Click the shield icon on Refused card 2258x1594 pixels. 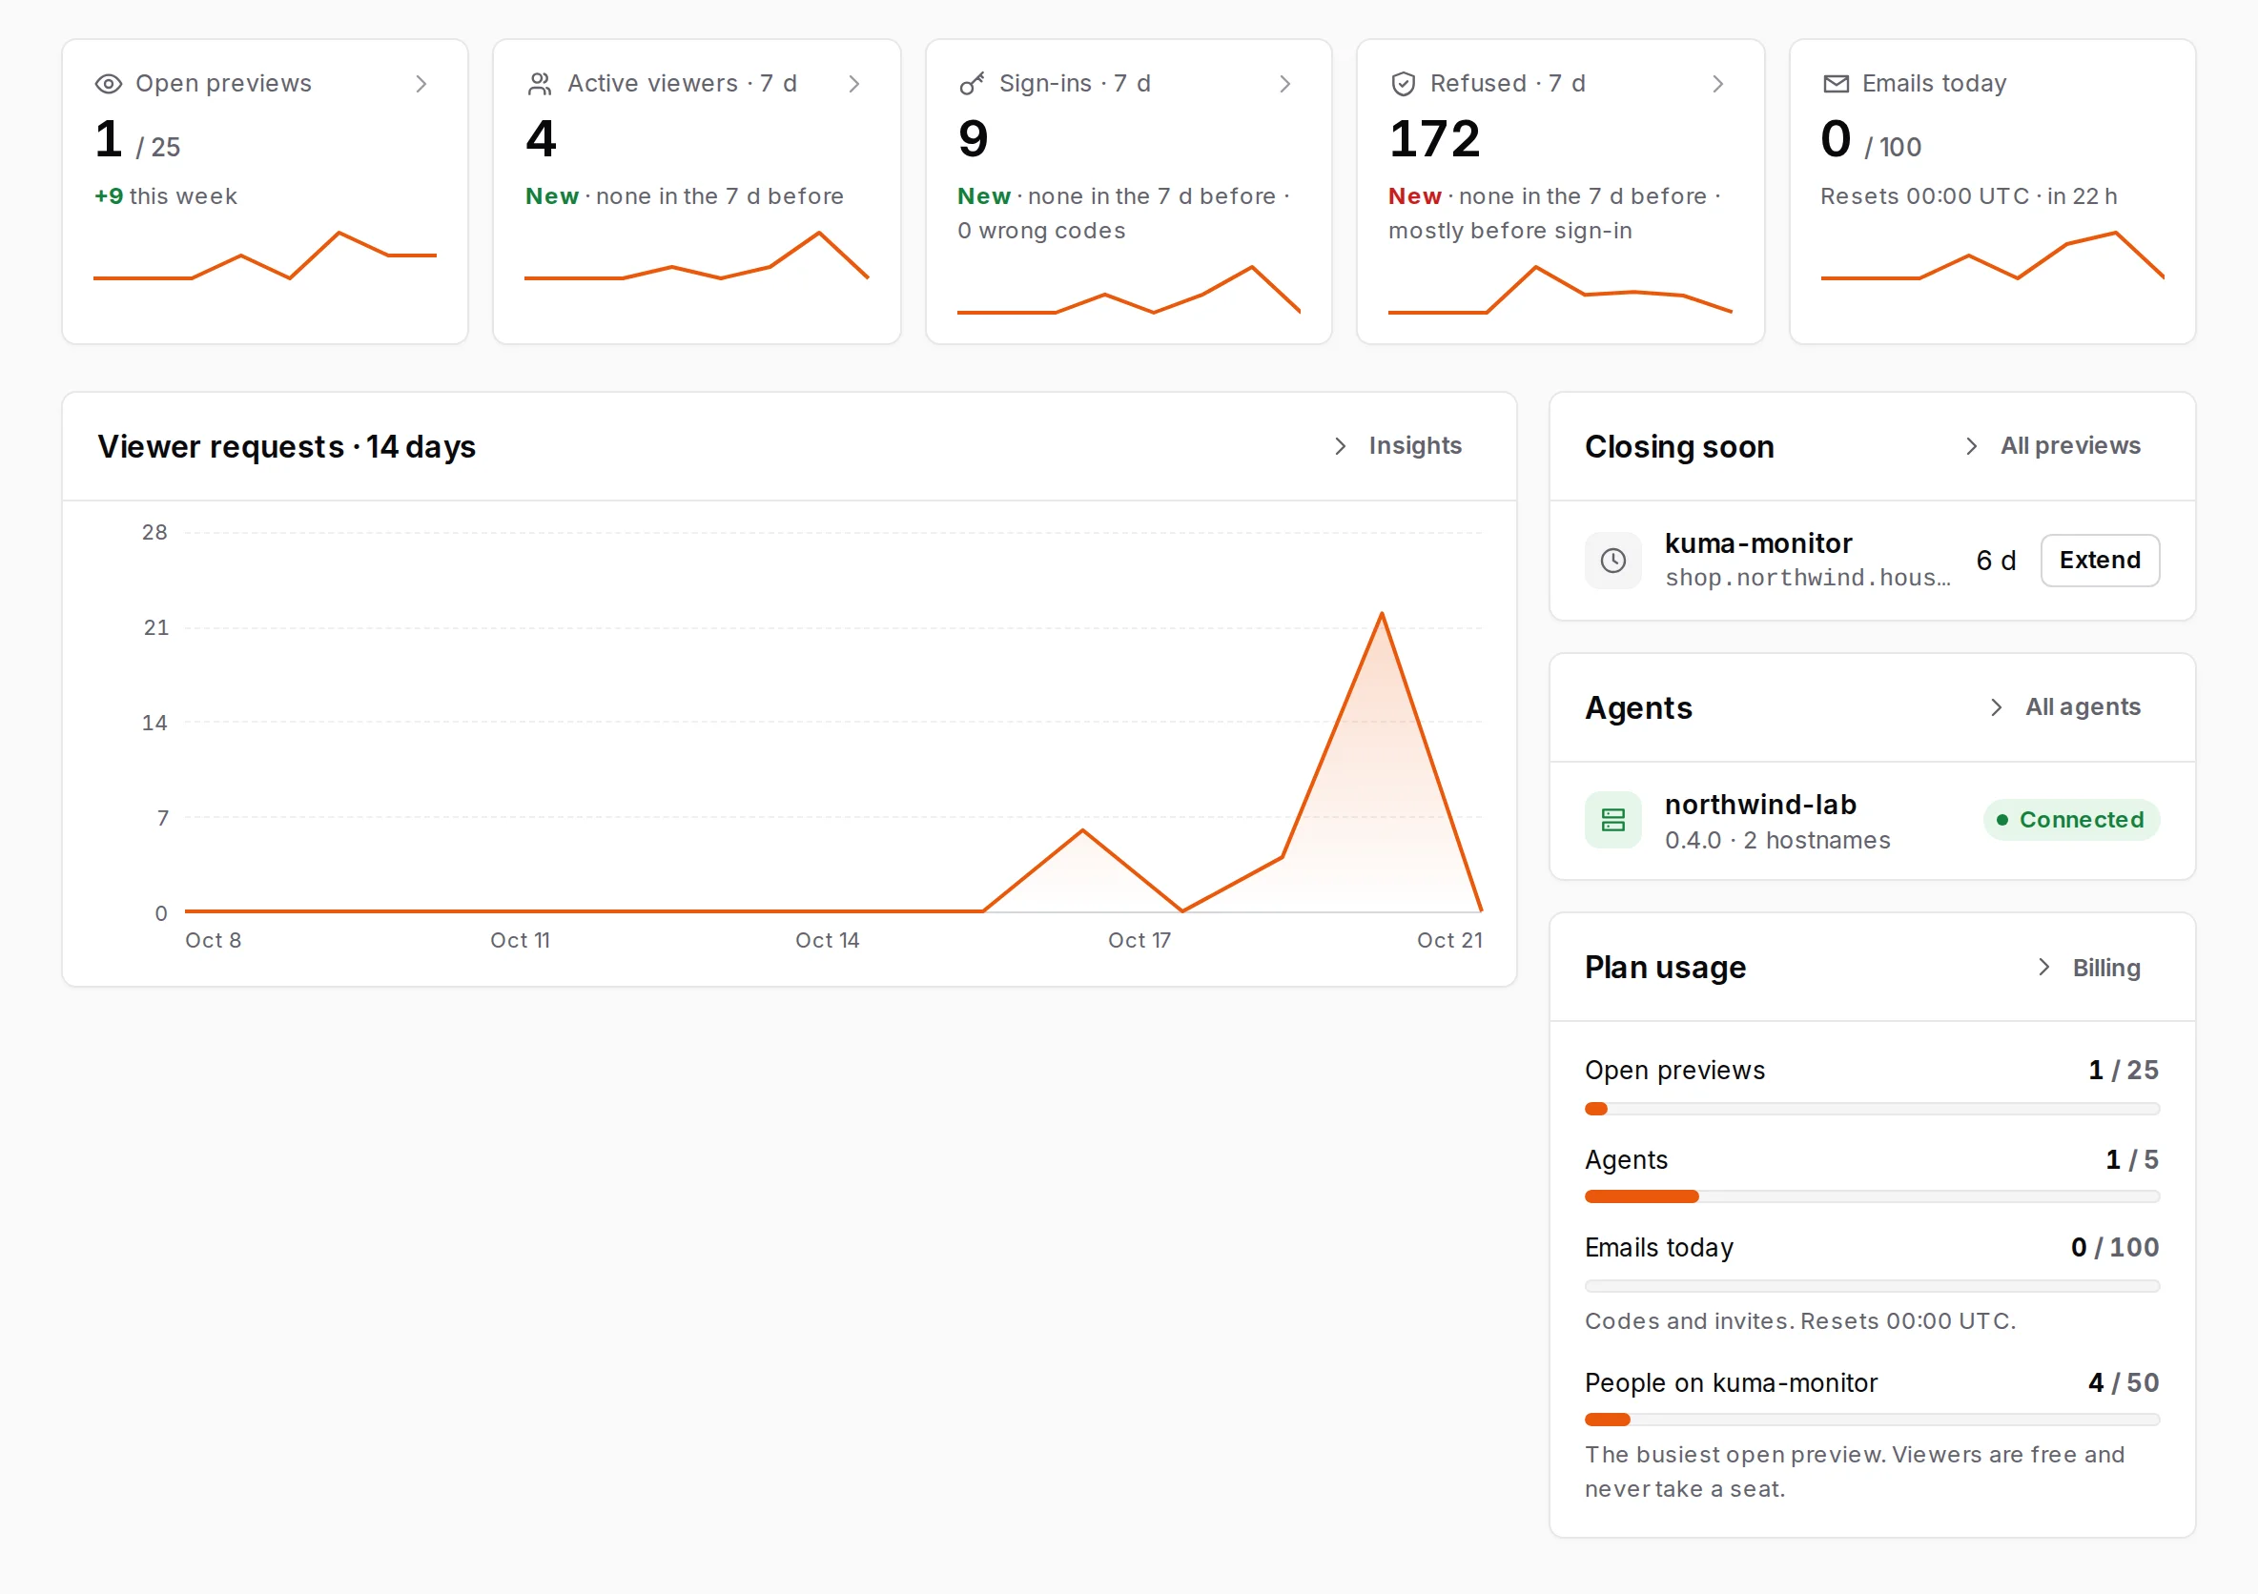(x=1404, y=85)
